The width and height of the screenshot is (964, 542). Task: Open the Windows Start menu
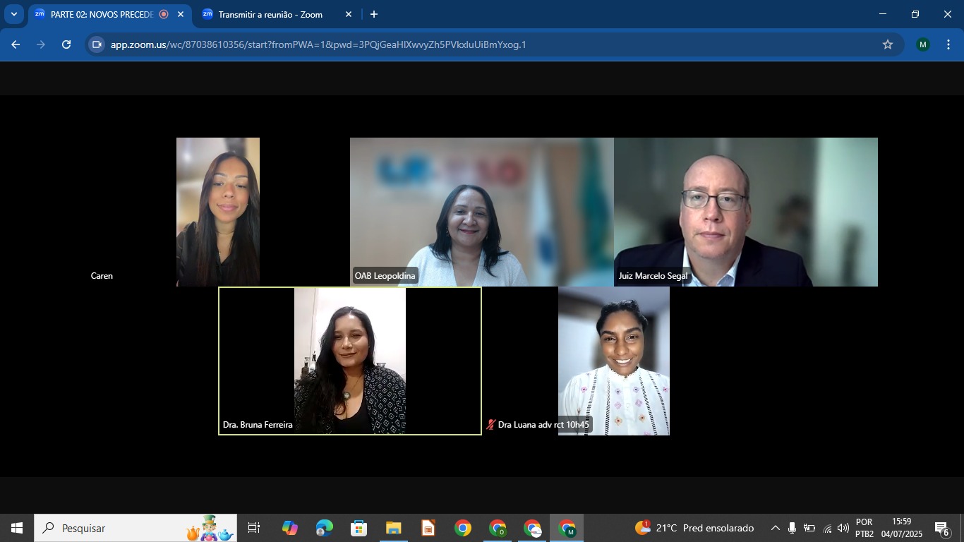17,528
